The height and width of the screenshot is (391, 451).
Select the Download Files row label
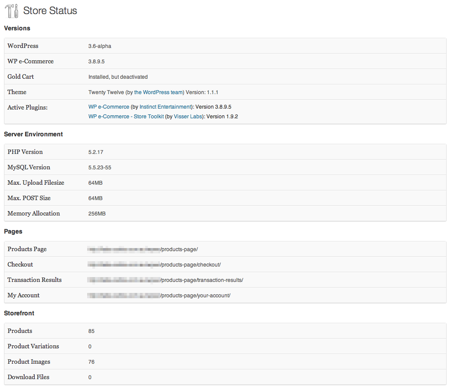click(29, 377)
